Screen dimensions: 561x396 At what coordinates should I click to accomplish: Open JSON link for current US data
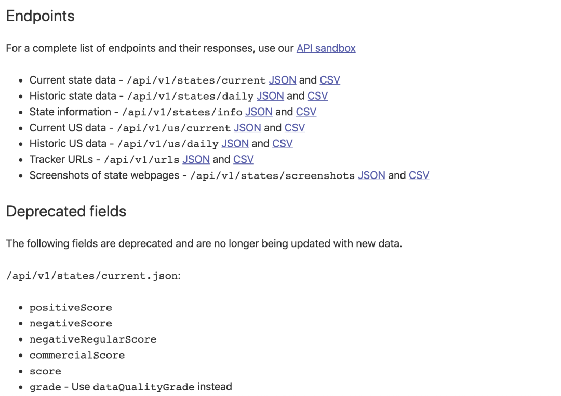pos(247,128)
